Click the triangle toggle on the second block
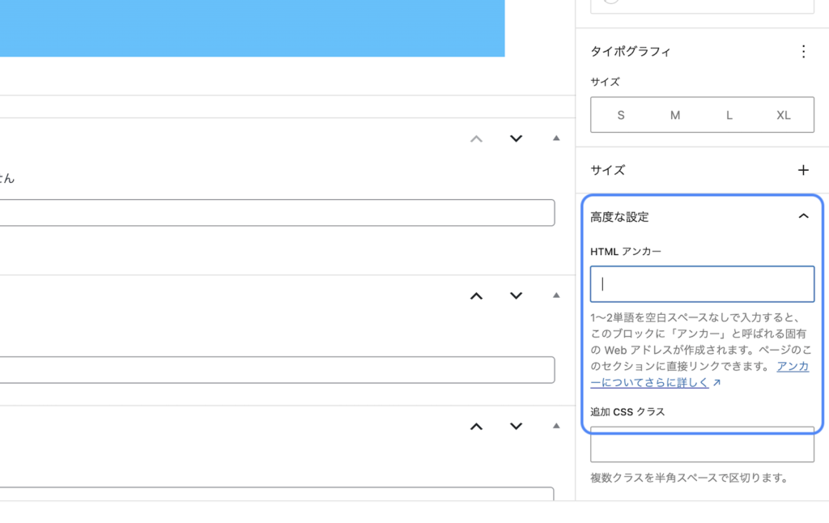 pos(556,296)
